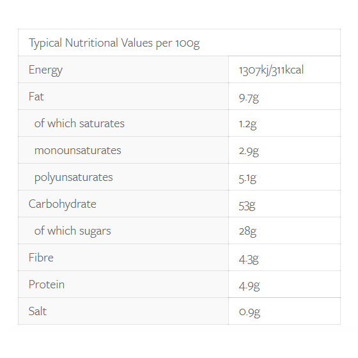Select the 'of which saturates' label

pos(79,123)
